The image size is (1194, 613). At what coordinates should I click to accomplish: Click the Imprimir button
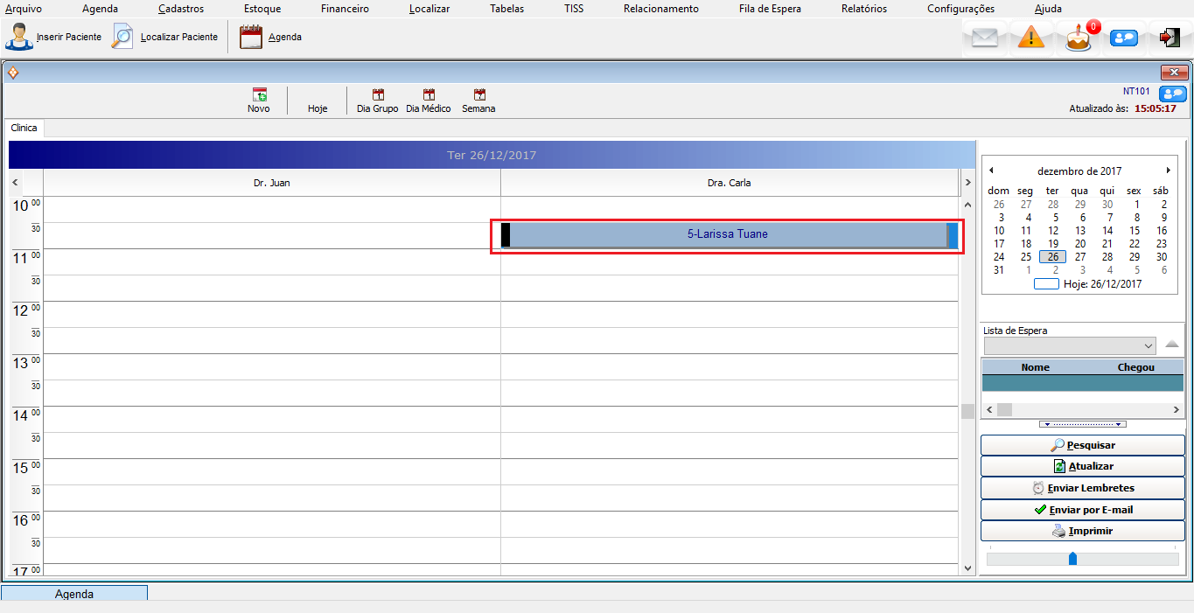pyautogui.click(x=1082, y=531)
